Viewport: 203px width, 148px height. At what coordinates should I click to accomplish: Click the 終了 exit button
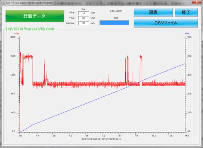click(x=186, y=12)
